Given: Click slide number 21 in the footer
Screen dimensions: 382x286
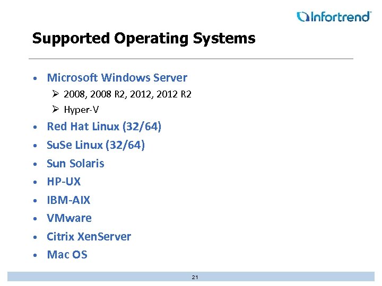Looking at the screenshot, I should (195, 277).
